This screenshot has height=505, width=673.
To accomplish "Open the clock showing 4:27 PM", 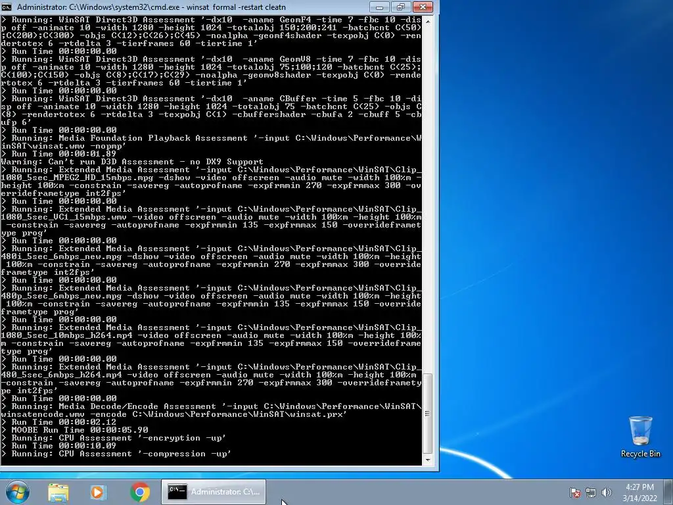I will pyautogui.click(x=639, y=492).
